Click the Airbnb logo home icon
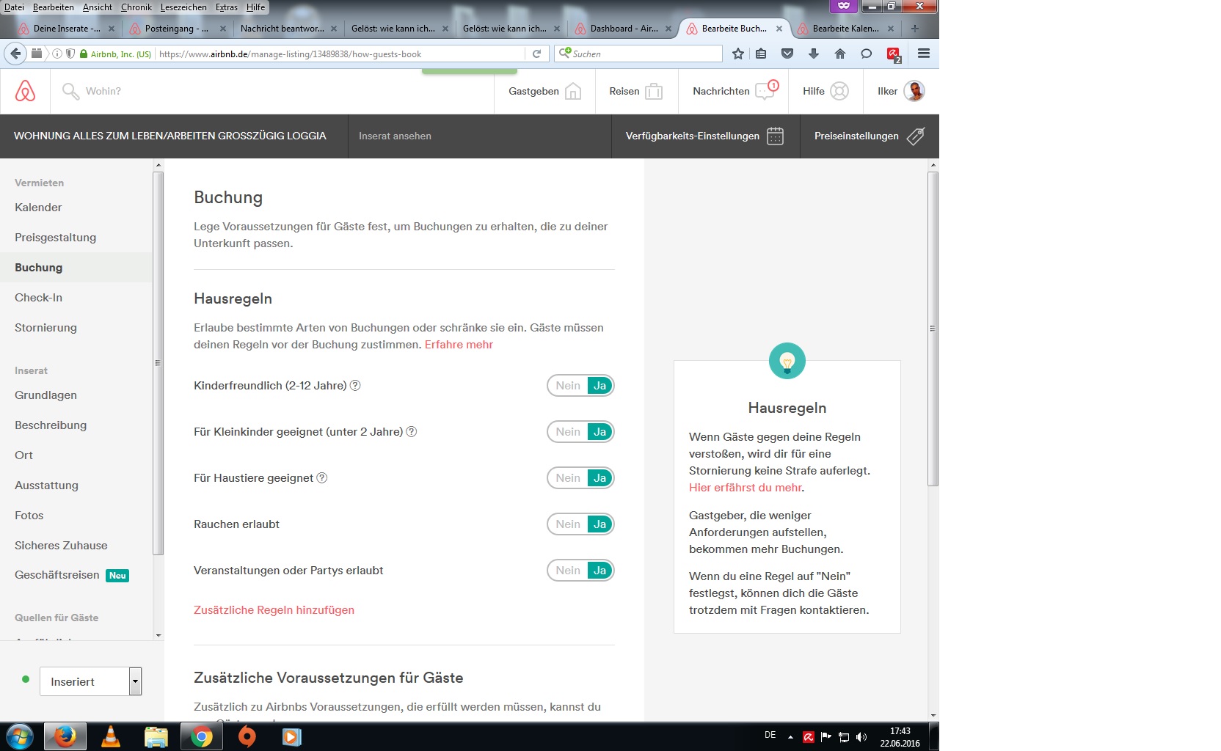The height and width of the screenshot is (751, 1221). [25, 91]
